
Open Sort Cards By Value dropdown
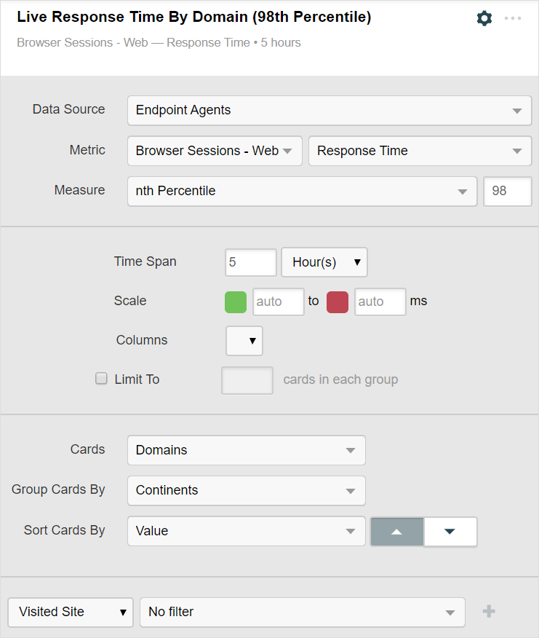click(x=246, y=532)
